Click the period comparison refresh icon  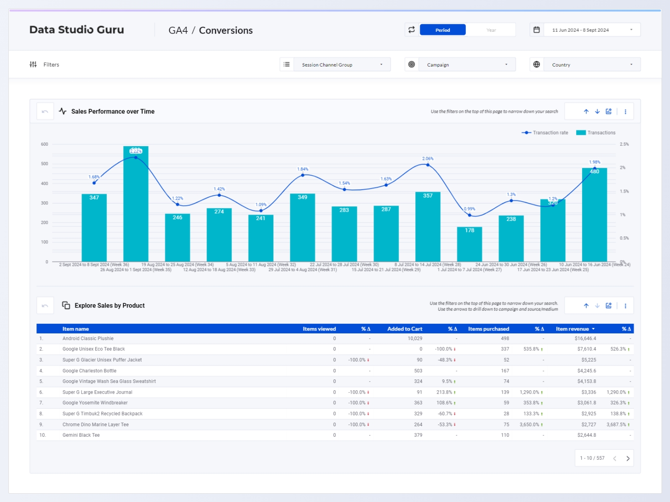[x=412, y=30]
